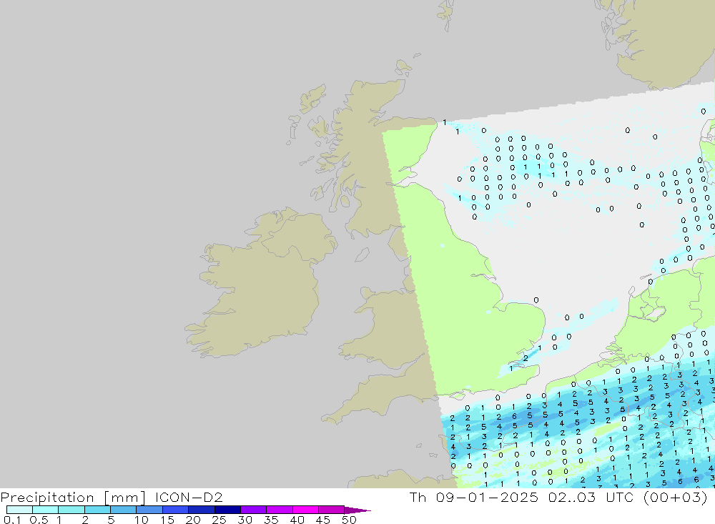This screenshot has height=524, width=715.
Task: Click the 5–10 mm light blue legend swatch
Action: [x=124, y=510]
